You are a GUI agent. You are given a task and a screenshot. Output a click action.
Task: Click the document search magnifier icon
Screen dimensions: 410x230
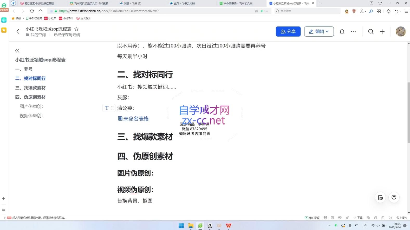point(371,32)
